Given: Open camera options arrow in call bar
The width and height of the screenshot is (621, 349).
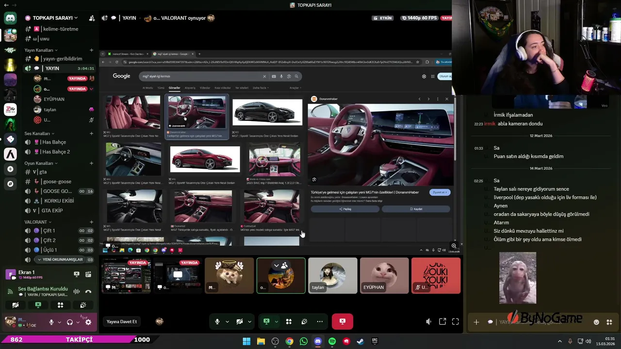Looking at the screenshot, I should [x=249, y=321].
